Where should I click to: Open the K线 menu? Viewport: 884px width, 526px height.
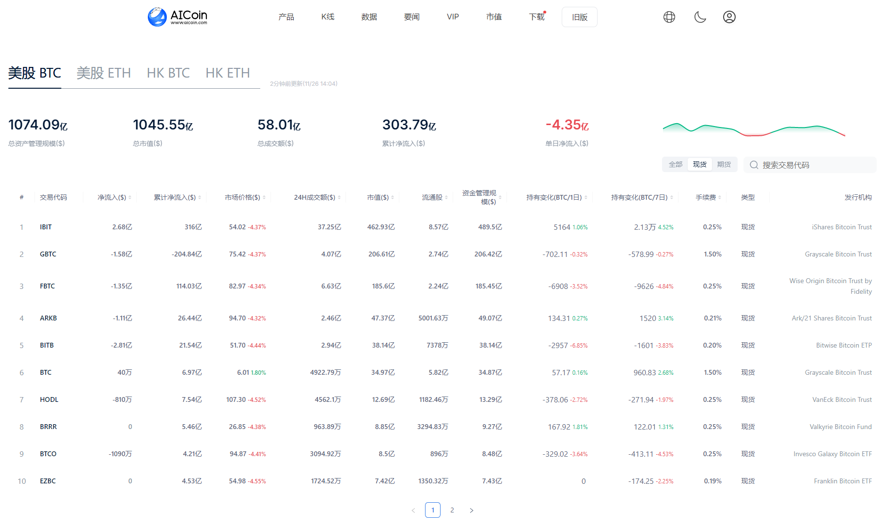(328, 17)
